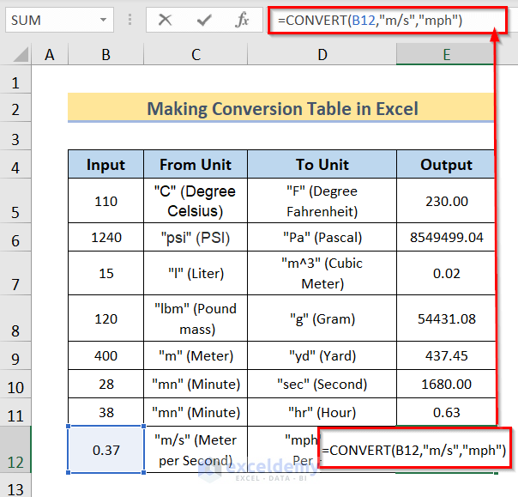Expand the Name Box dropdown arrow
The image size is (518, 497).
pos(104,20)
